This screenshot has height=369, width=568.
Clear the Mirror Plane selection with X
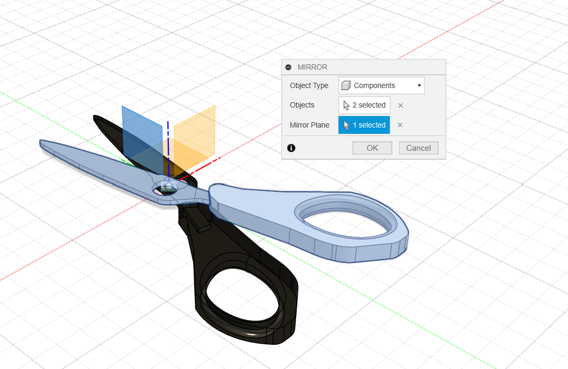(400, 125)
